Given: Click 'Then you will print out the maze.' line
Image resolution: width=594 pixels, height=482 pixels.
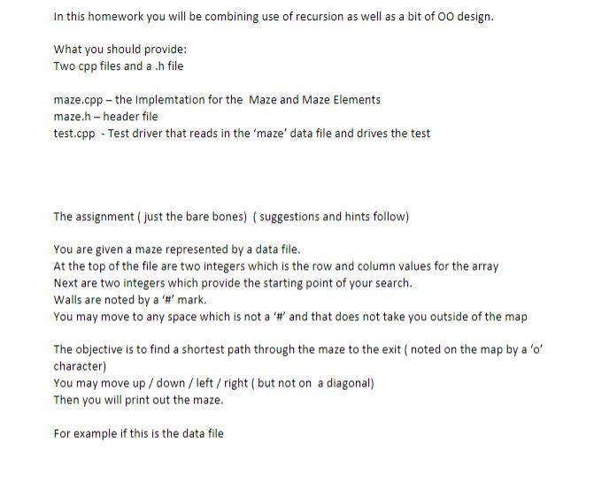Looking at the screenshot, I should pyautogui.click(x=138, y=400).
